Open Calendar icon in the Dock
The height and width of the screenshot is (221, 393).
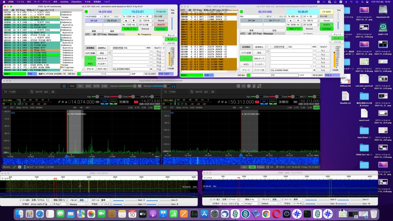pos(132,214)
